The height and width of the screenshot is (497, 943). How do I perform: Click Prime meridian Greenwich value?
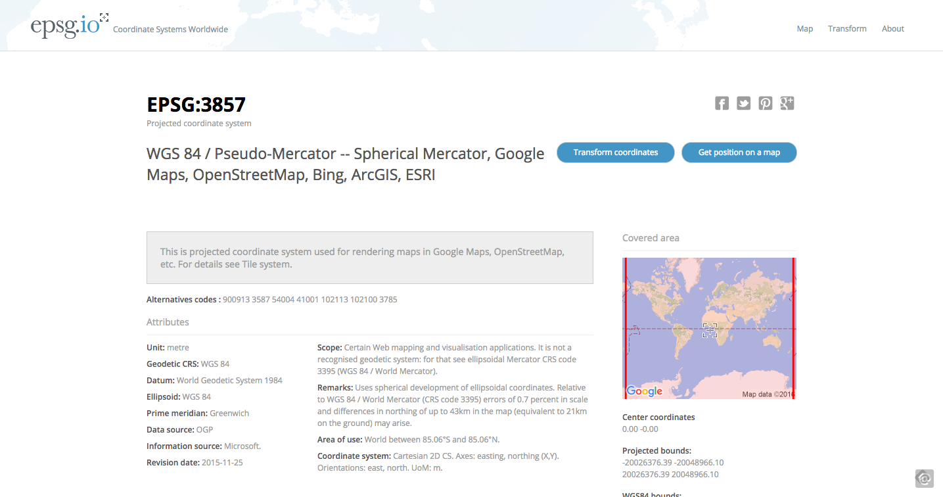[229, 414]
